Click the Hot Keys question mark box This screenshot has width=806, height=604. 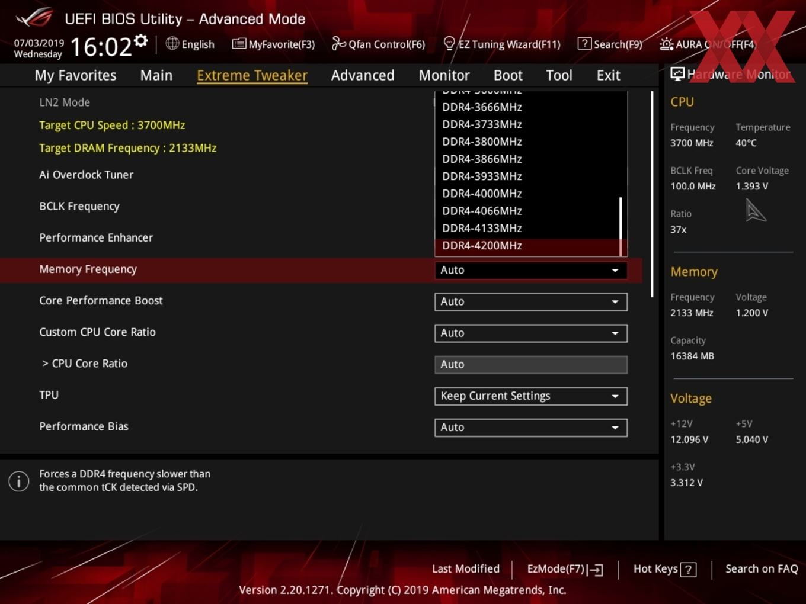[688, 570]
